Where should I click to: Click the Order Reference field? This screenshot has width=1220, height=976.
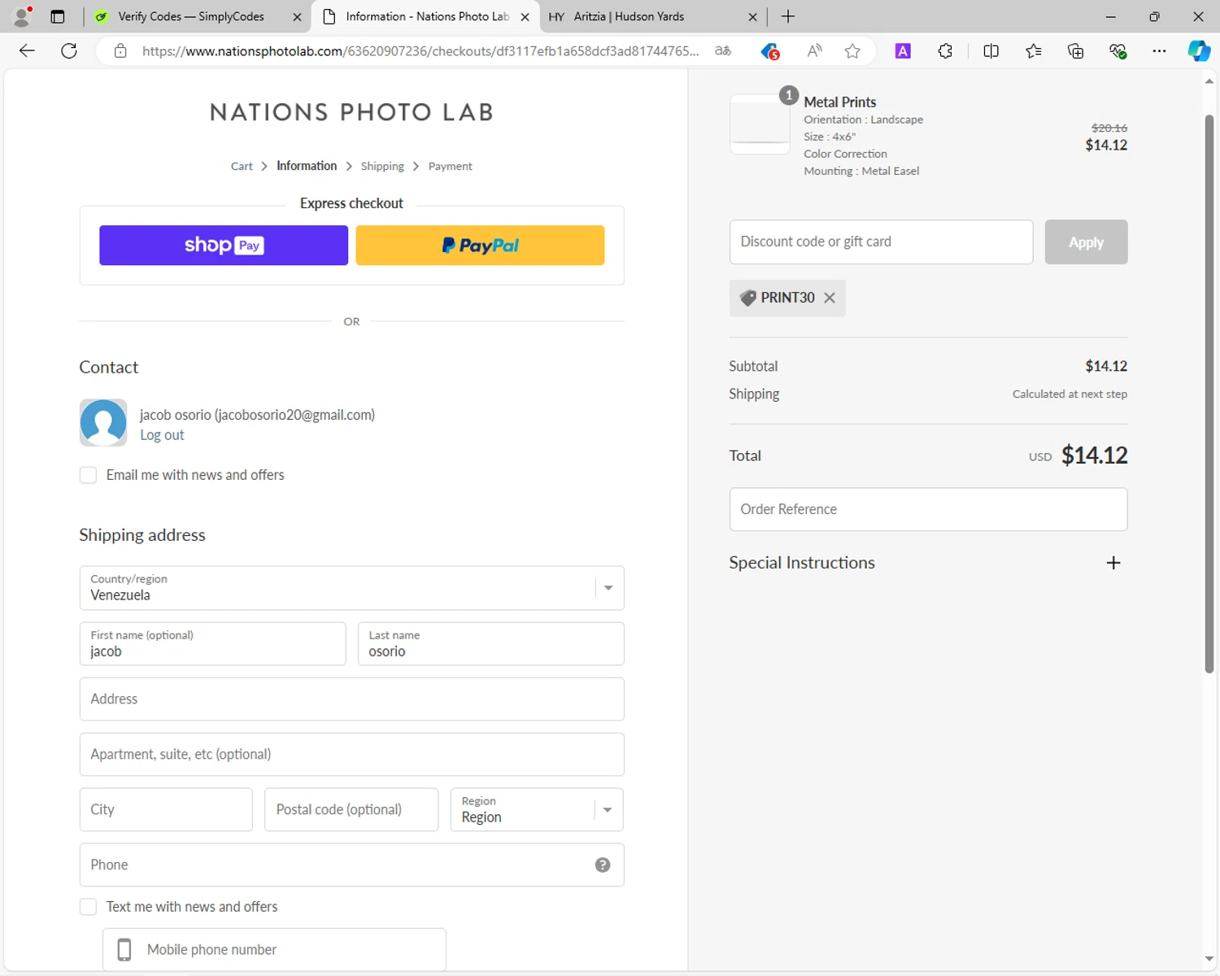point(928,509)
